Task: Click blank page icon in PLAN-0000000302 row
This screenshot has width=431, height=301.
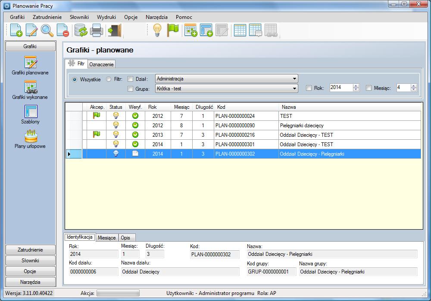Action: 135,154
